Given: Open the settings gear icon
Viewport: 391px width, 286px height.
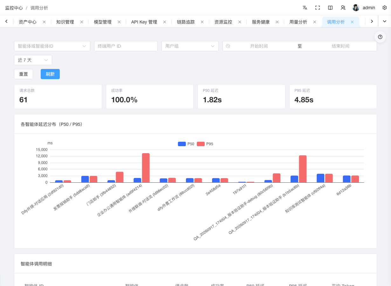Looking at the screenshot, I should click(384, 8).
